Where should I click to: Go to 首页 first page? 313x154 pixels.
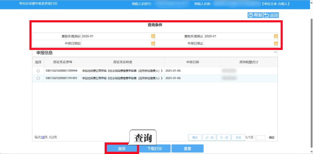coord(195,137)
